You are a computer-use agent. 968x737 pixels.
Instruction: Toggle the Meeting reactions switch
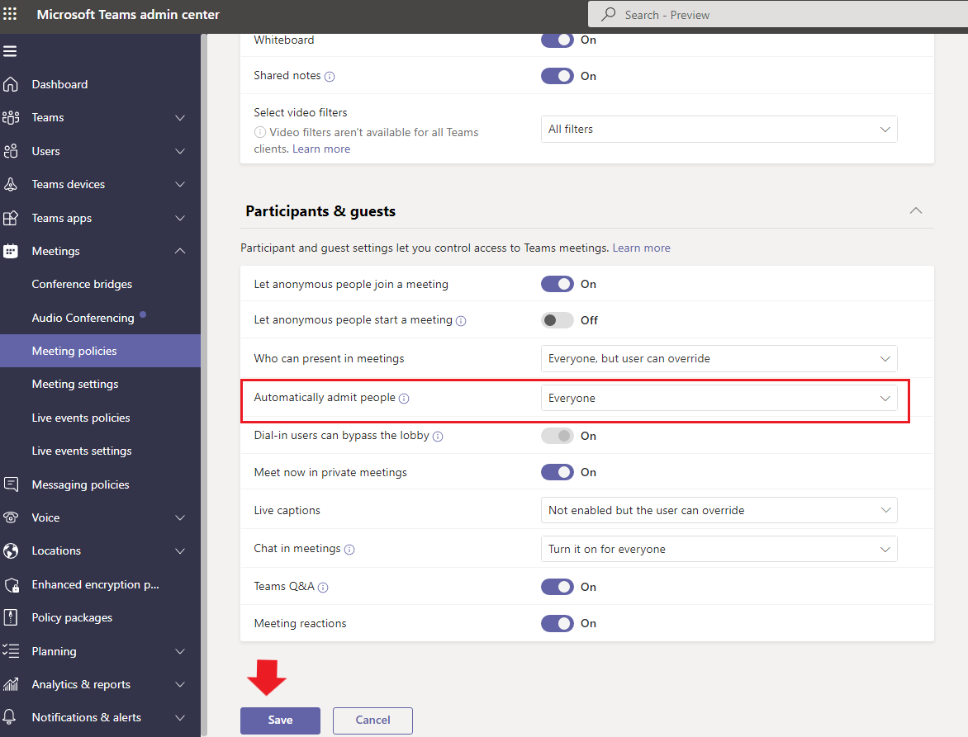tap(558, 624)
